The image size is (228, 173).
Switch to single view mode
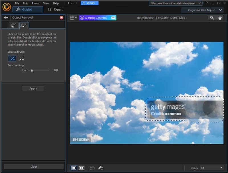coord(74,168)
